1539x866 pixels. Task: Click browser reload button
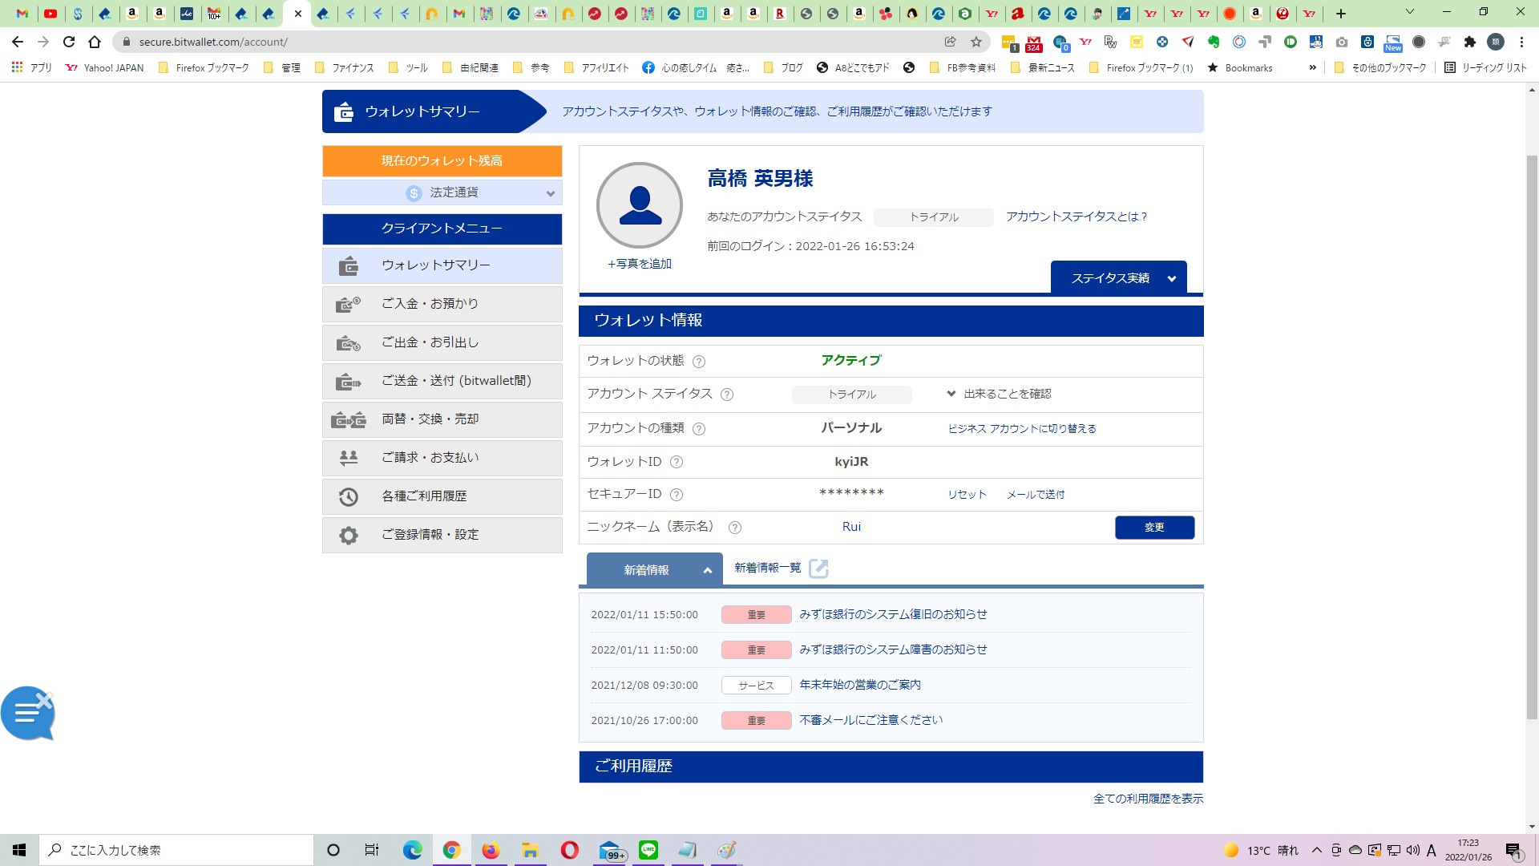(x=69, y=42)
